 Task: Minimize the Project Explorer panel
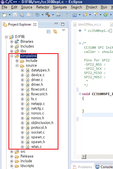click(x=56, y=23)
